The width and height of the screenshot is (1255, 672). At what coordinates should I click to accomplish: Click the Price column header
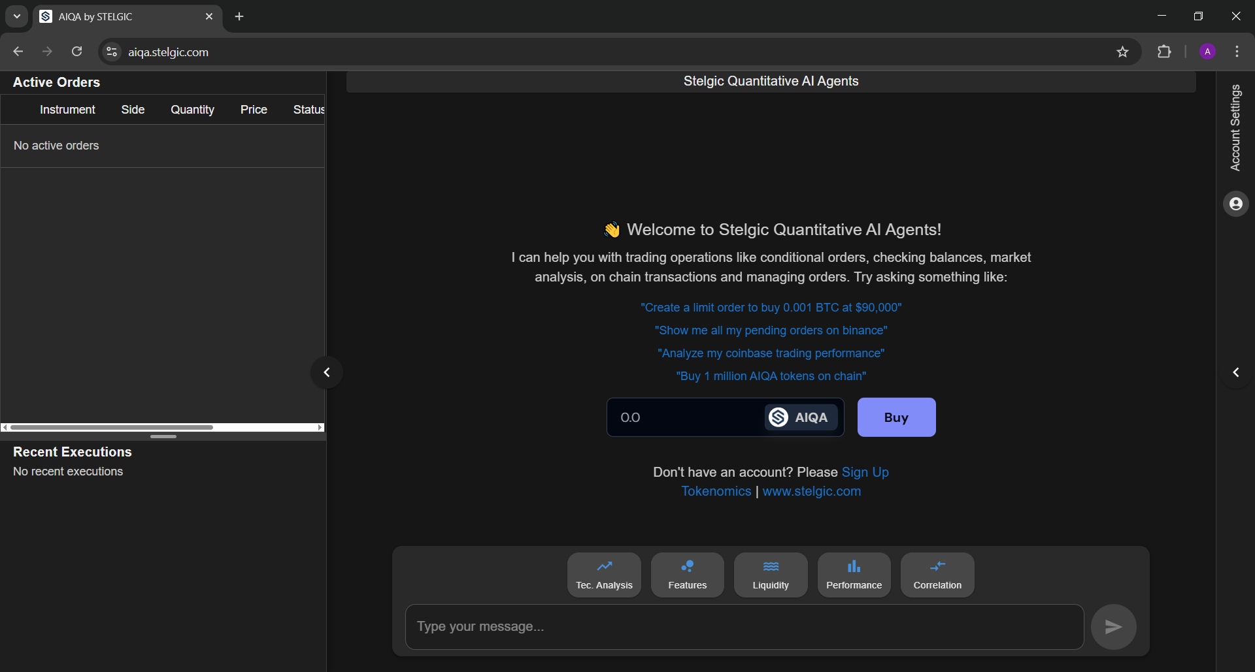pyautogui.click(x=254, y=110)
